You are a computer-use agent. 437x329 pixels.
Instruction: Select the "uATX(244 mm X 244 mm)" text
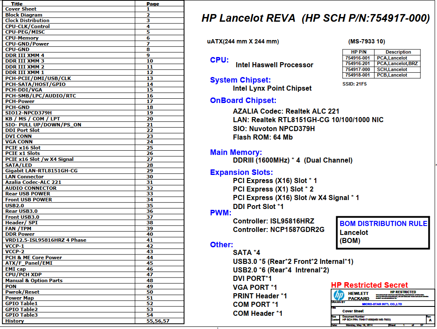pyautogui.click(x=243, y=42)
